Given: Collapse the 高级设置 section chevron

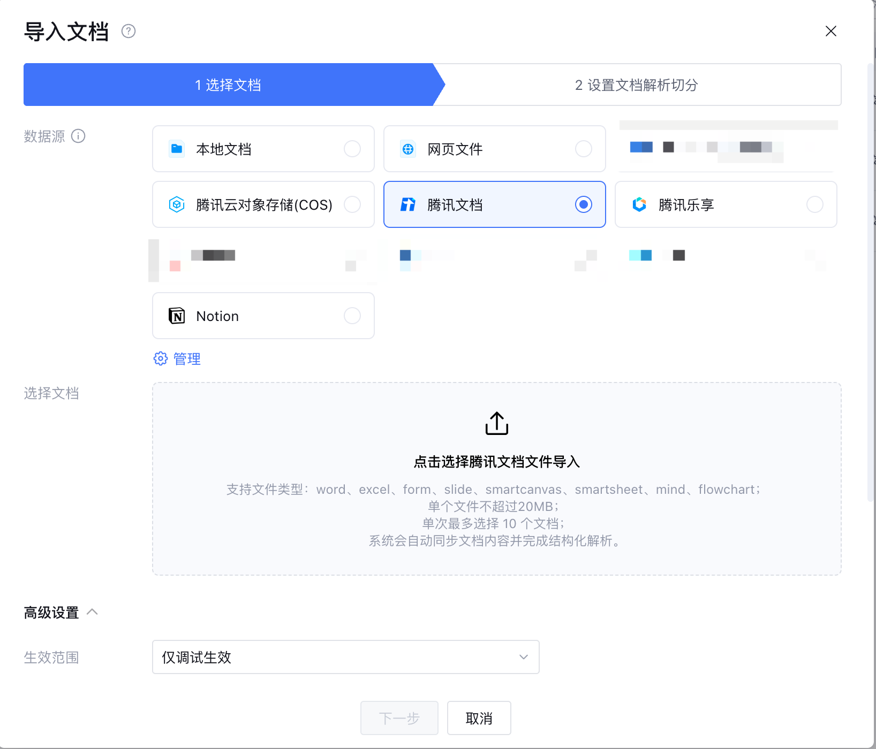Looking at the screenshot, I should point(92,612).
